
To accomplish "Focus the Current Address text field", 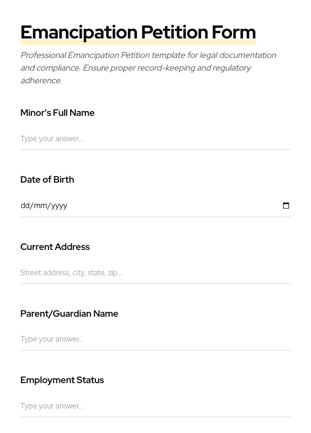I will click(155, 273).
